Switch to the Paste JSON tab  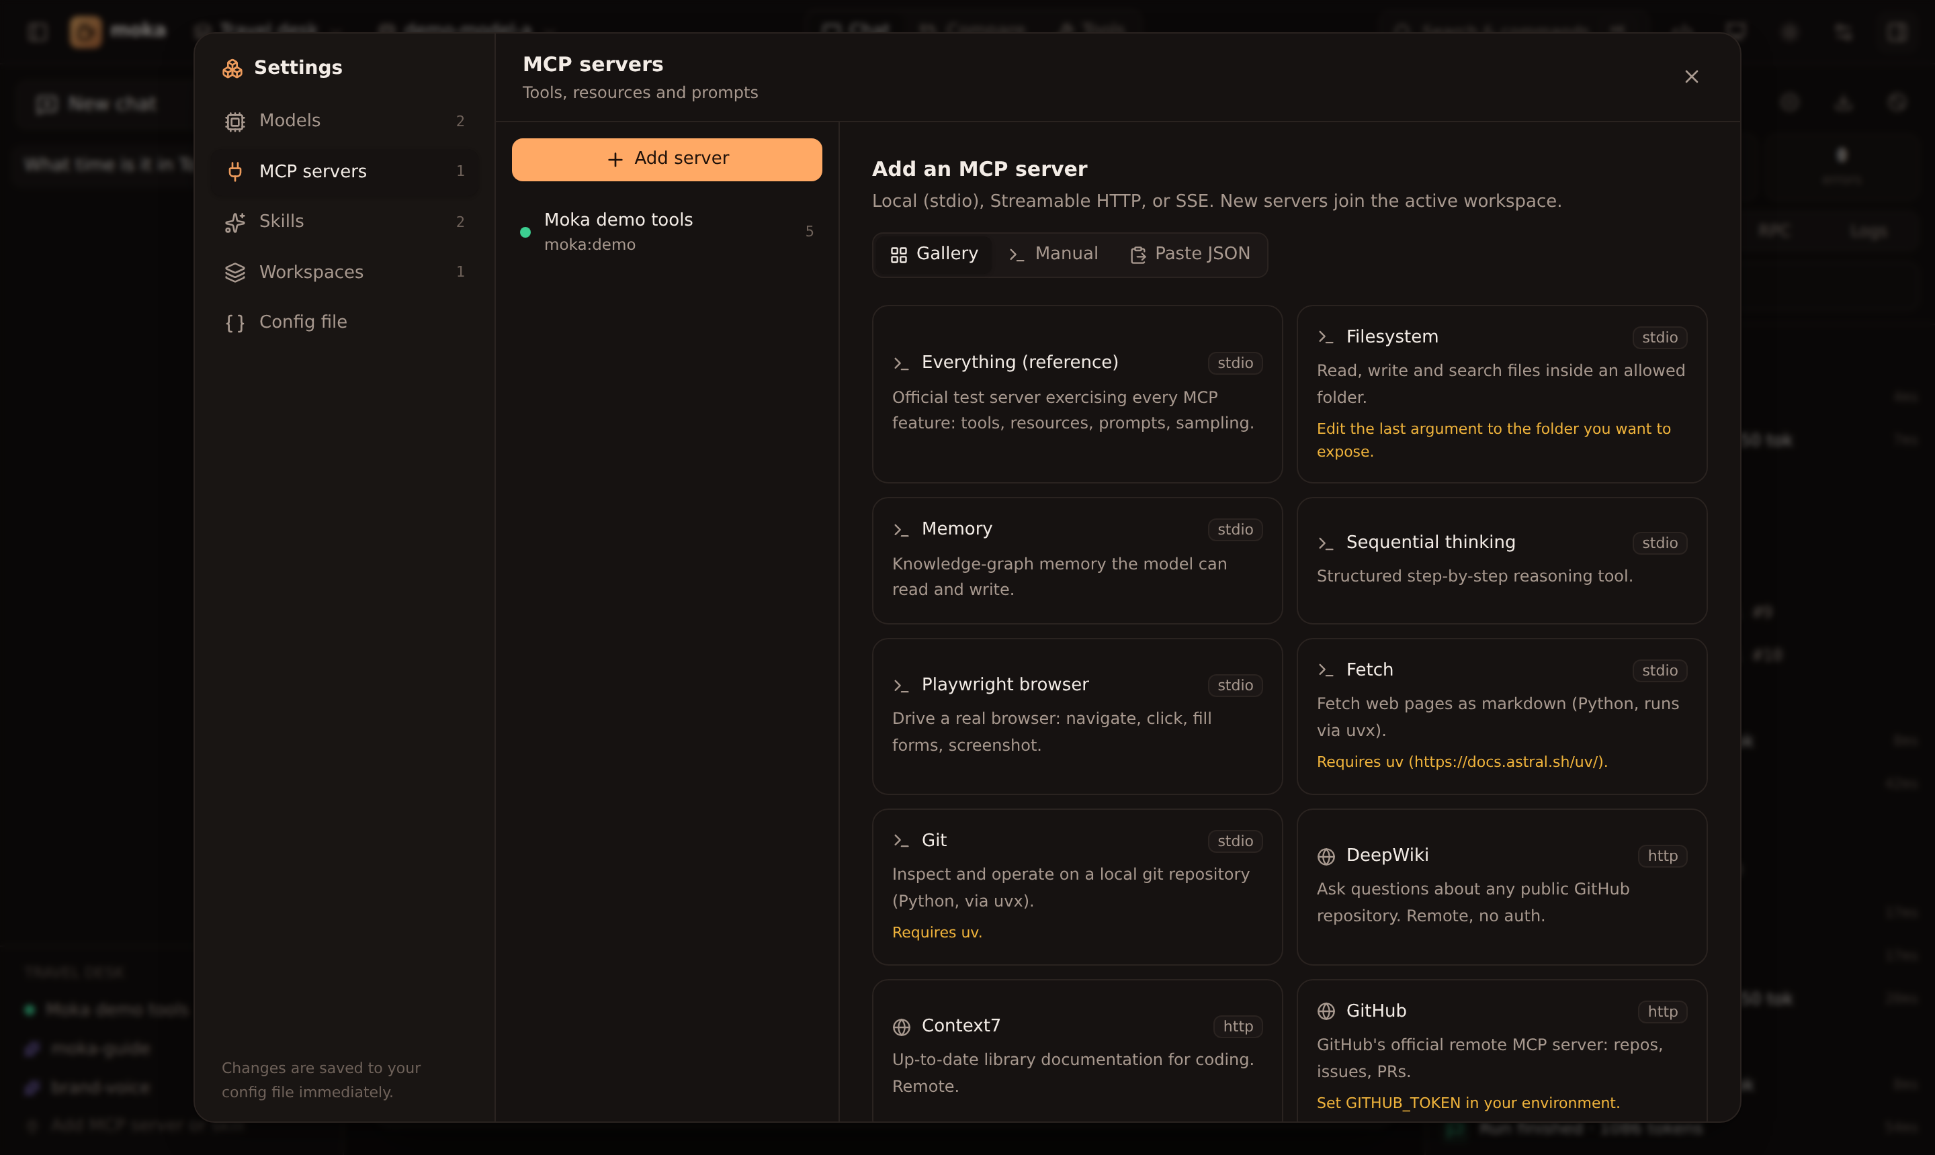[1189, 255]
